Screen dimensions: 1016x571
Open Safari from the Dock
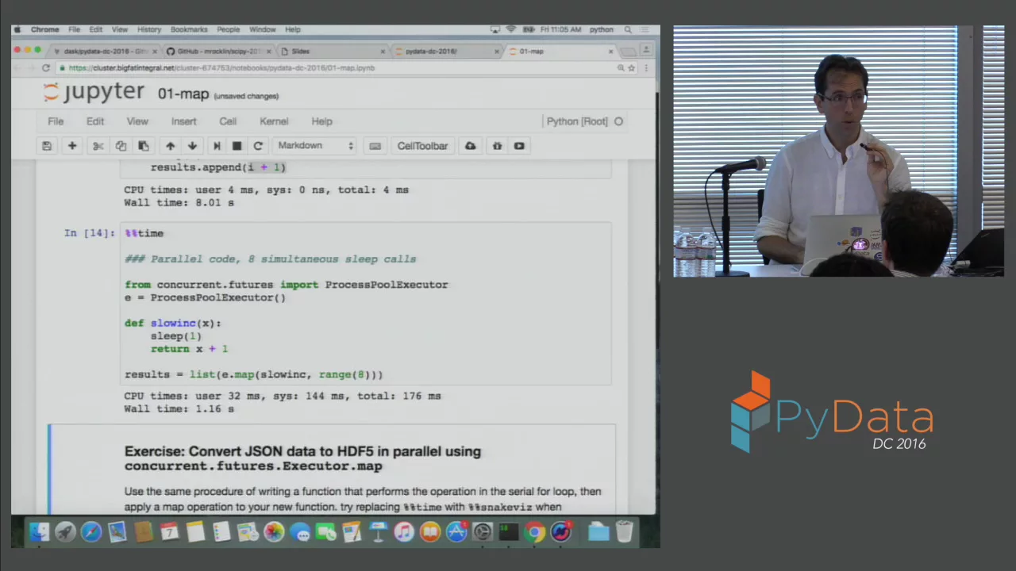(x=91, y=532)
